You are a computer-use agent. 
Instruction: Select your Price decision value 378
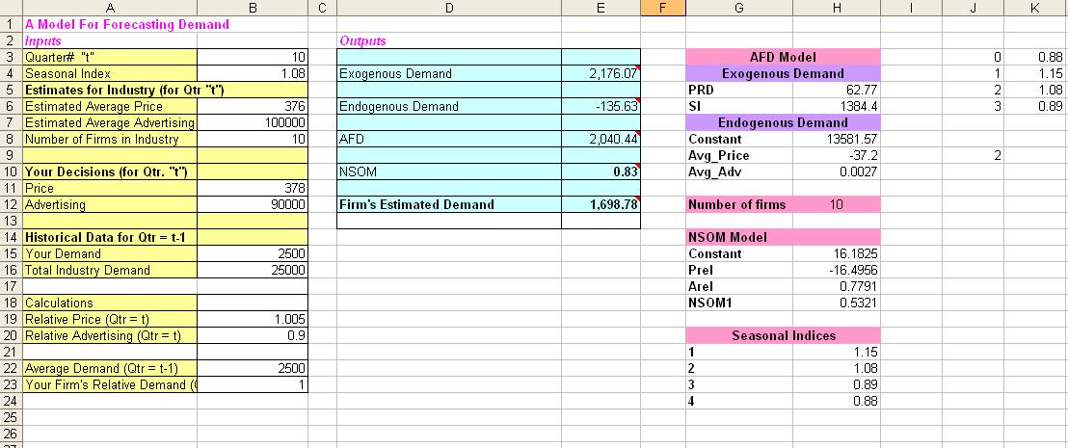pos(253,188)
